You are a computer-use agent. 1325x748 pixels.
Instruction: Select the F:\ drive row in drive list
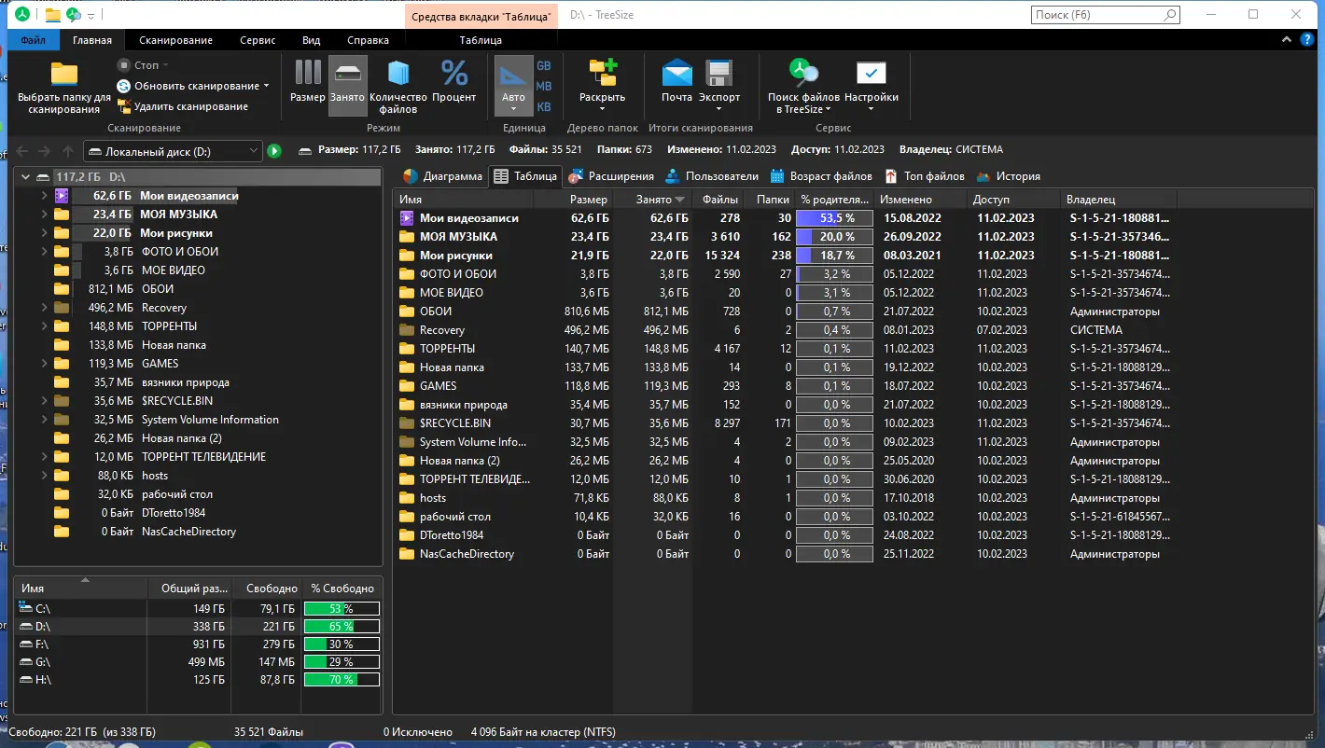(198, 644)
